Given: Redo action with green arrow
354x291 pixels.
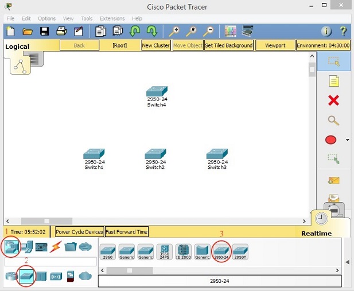Looking at the screenshot, I should (152, 31).
